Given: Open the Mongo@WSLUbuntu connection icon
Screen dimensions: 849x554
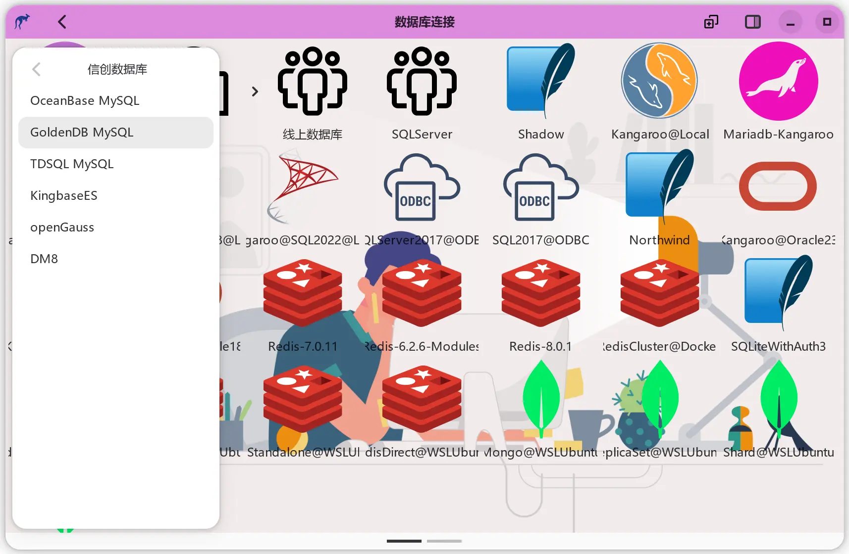Looking at the screenshot, I should pyautogui.click(x=541, y=399).
